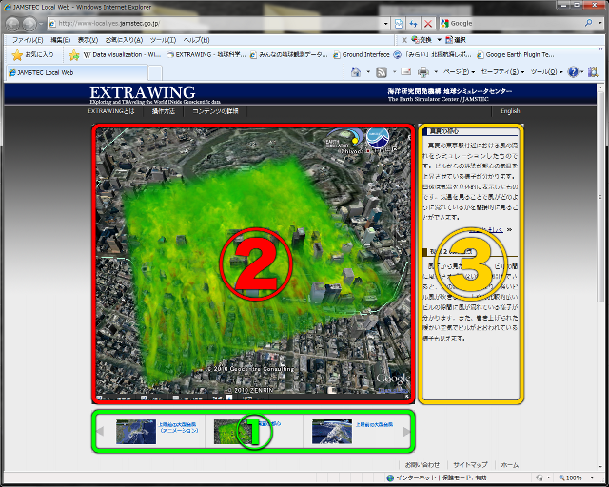Open the セーフティ(S) command bar menu

pos(502,72)
